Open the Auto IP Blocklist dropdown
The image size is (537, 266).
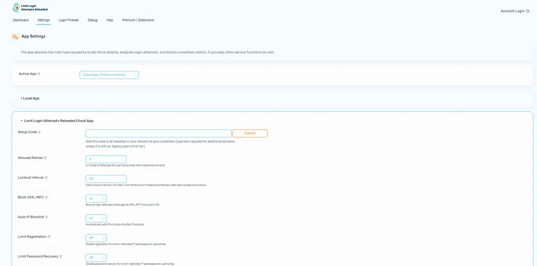[x=96, y=218]
